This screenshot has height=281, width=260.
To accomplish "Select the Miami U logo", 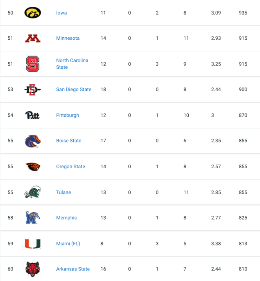I will tap(33, 244).
